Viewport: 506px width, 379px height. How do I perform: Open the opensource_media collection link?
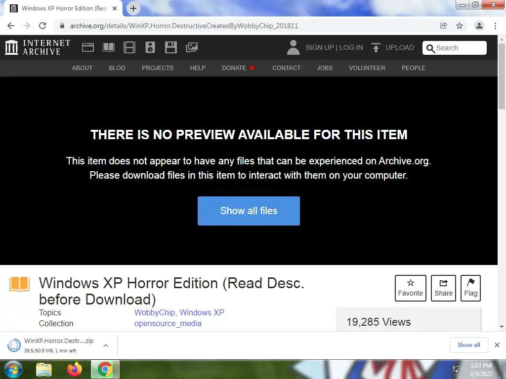(168, 324)
